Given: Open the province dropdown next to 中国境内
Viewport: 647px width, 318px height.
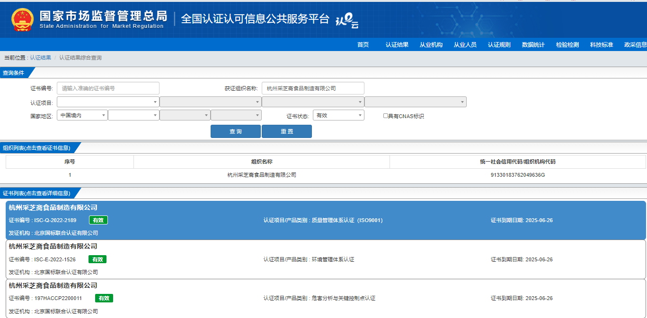Looking at the screenshot, I should (133, 115).
